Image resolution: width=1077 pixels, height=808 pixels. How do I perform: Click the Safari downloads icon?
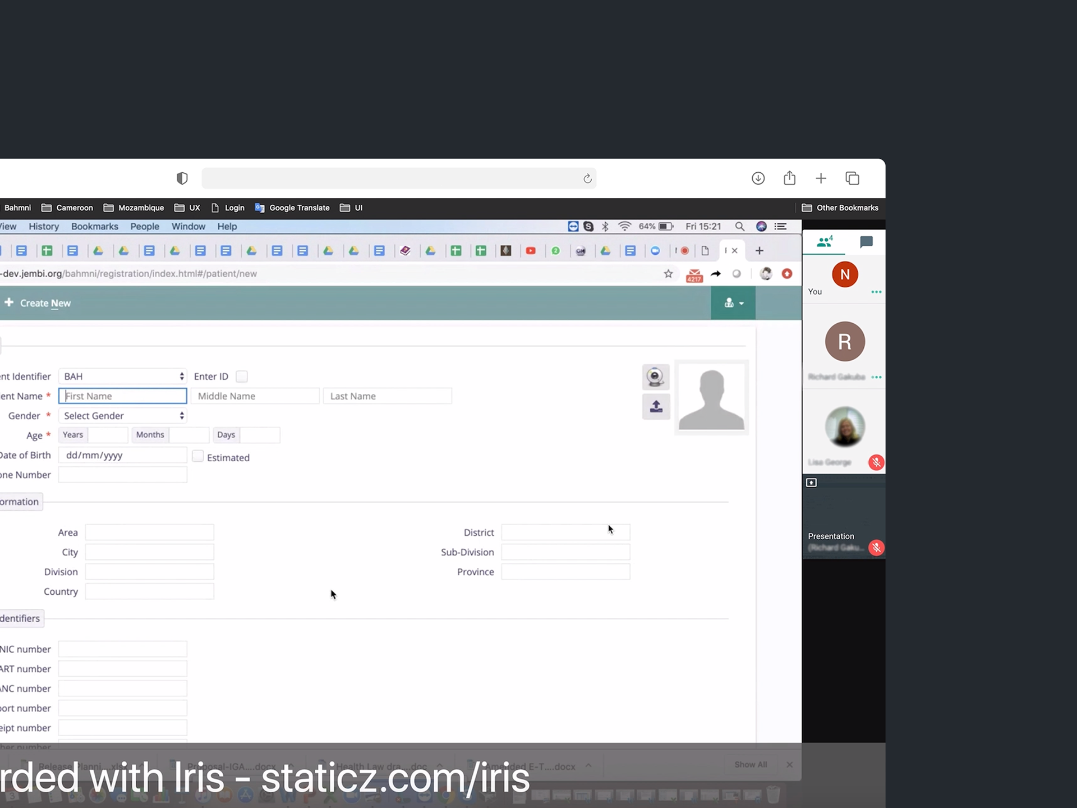tap(758, 178)
